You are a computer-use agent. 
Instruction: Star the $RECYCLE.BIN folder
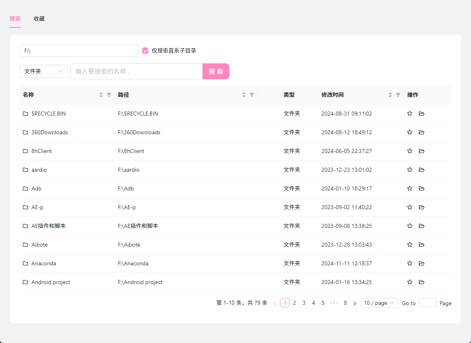[410, 114]
